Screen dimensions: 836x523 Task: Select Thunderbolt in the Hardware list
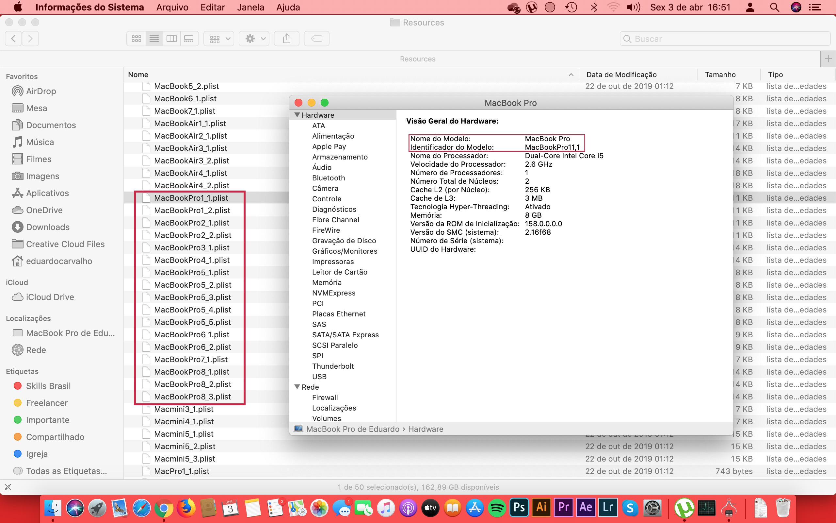click(x=333, y=366)
